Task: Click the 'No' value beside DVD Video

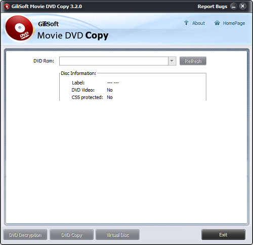Action: pyautogui.click(x=110, y=90)
